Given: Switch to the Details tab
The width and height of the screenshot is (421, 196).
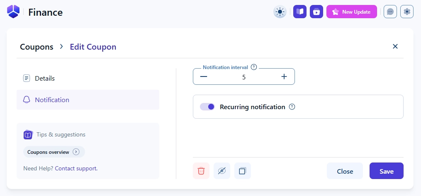Looking at the screenshot, I should (x=45, y=78).
